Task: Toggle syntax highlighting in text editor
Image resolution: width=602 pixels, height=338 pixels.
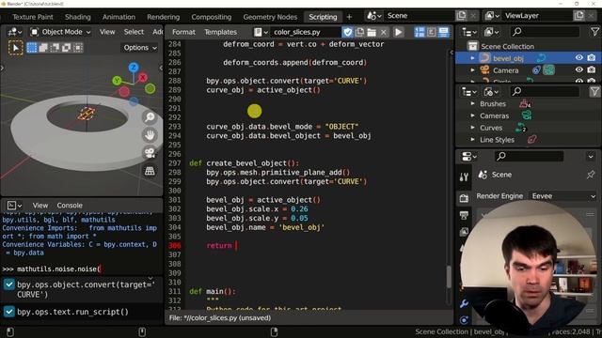Action: 443,32
